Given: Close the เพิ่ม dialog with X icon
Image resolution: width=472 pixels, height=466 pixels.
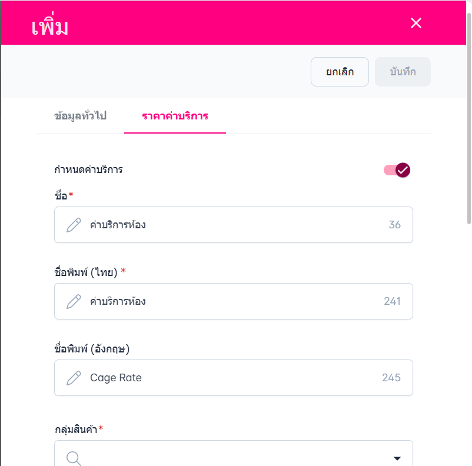Looking at the screenshot, I should (x=416, y=23).
